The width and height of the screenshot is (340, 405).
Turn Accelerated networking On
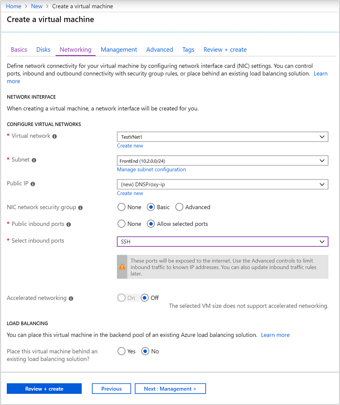coord(122,298)
